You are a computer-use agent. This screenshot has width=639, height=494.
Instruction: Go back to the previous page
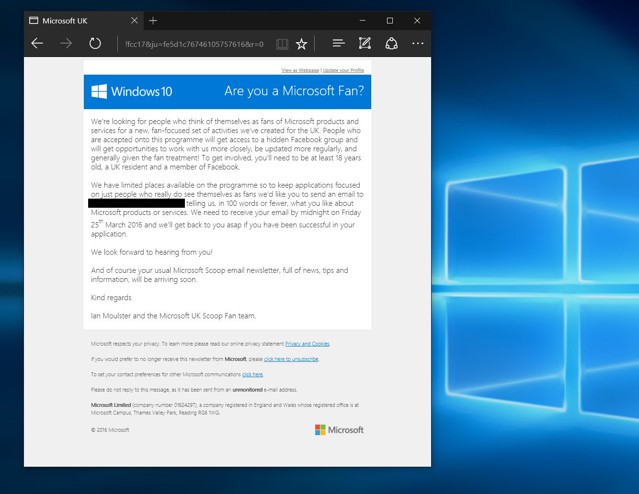[37, 44]
